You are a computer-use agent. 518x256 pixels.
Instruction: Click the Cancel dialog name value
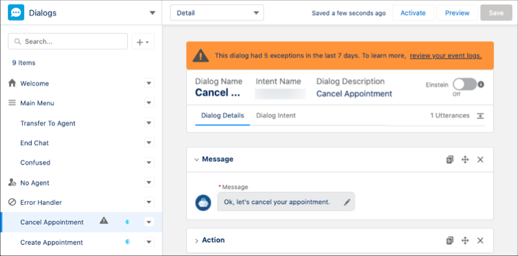click(x=217, y=93)
